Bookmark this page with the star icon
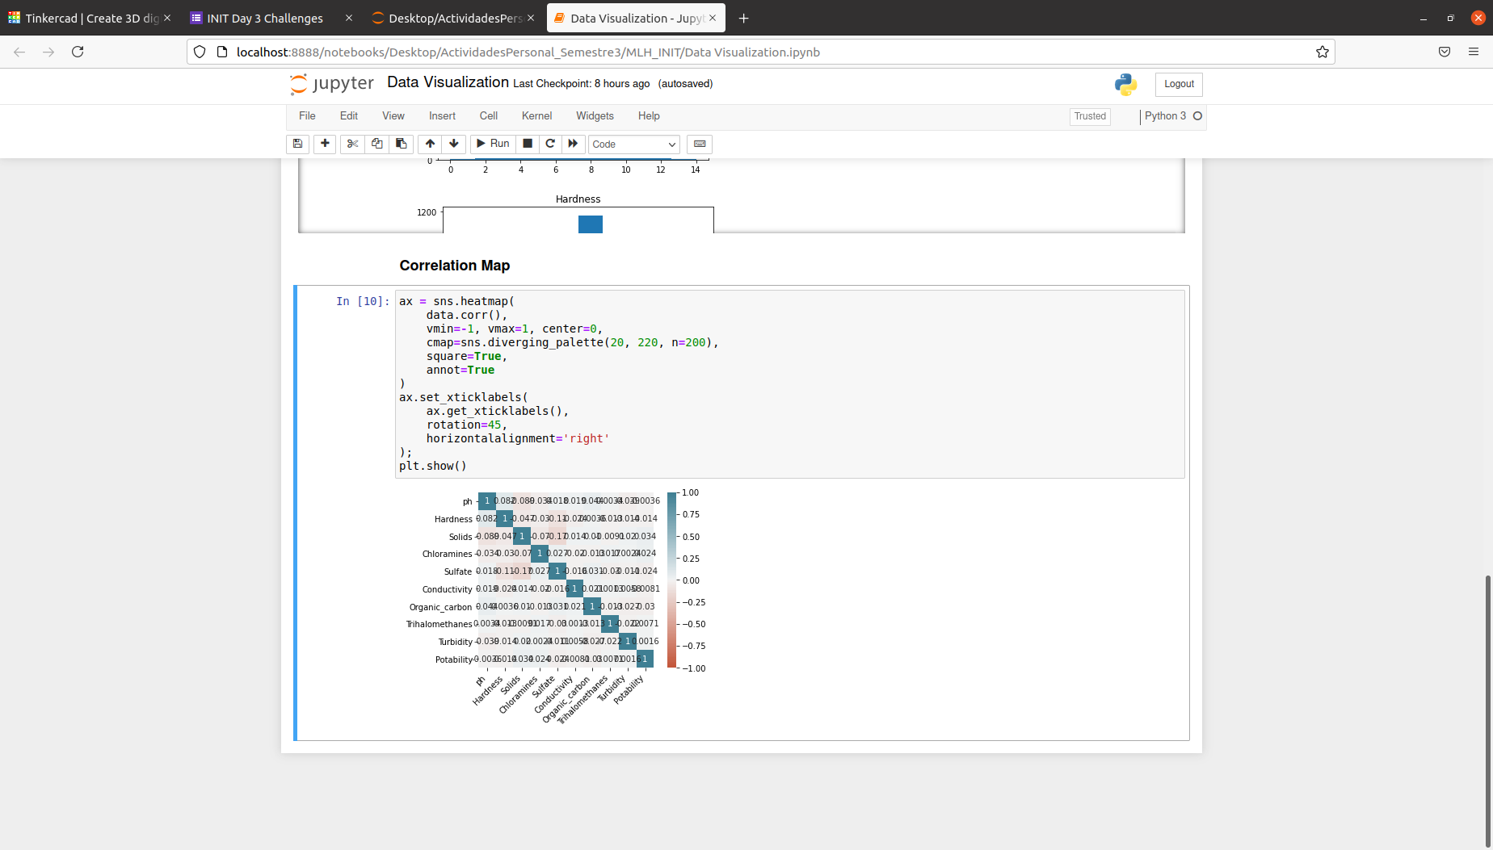Viewport: 1493px width, 850px height. click(1323, 52)
